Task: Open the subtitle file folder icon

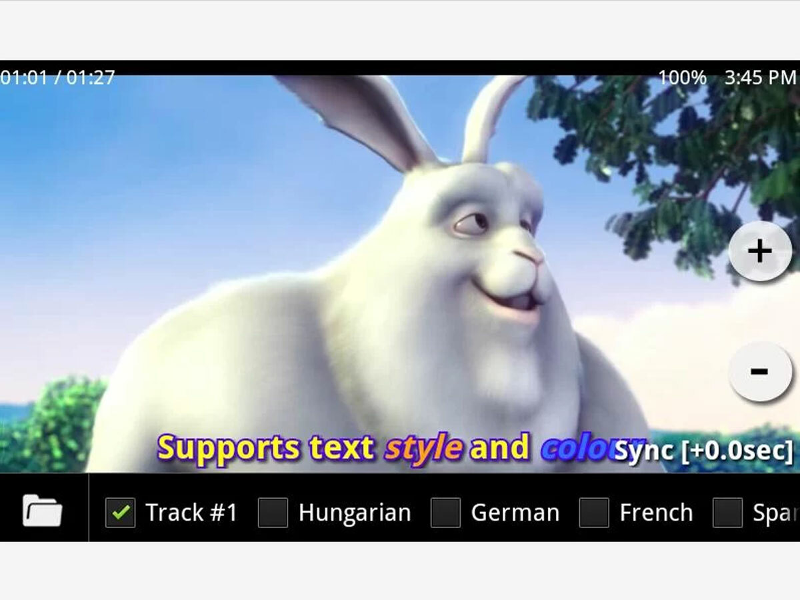Action: pyautogui.click(x=43, y=511)
